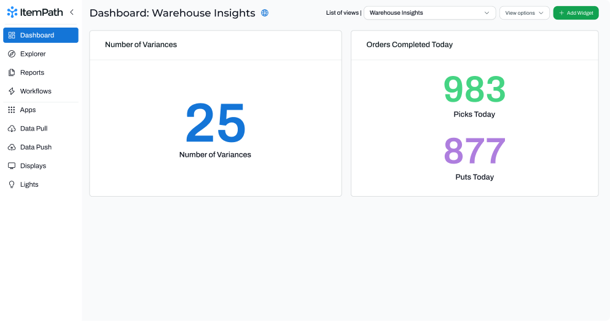
Task: Open Apps from the sidebar
Action: coord(41,110)
